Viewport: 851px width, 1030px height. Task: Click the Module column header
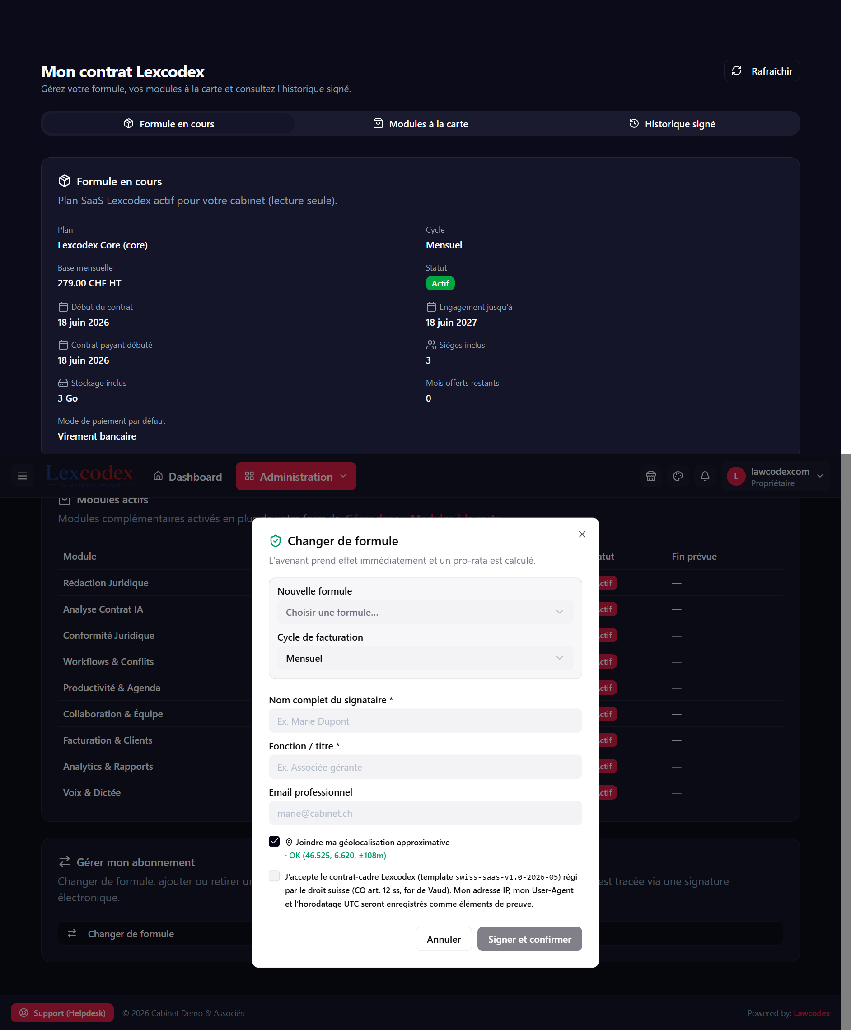point(79,556)
